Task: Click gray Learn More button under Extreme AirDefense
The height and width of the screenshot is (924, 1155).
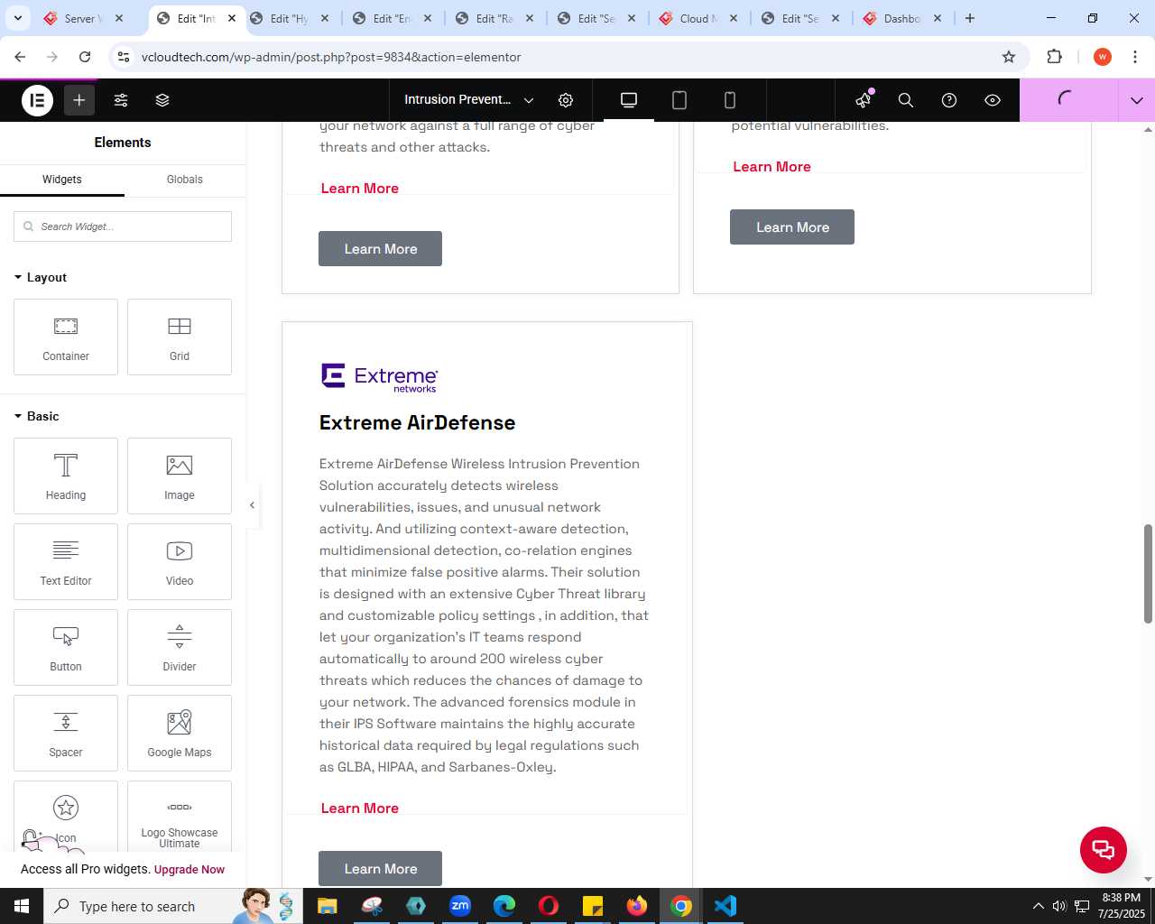Action: click(x=380, y=869)
